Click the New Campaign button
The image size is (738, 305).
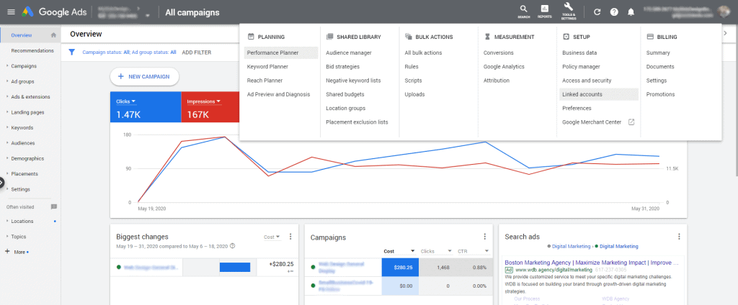(x=144, y=76)
